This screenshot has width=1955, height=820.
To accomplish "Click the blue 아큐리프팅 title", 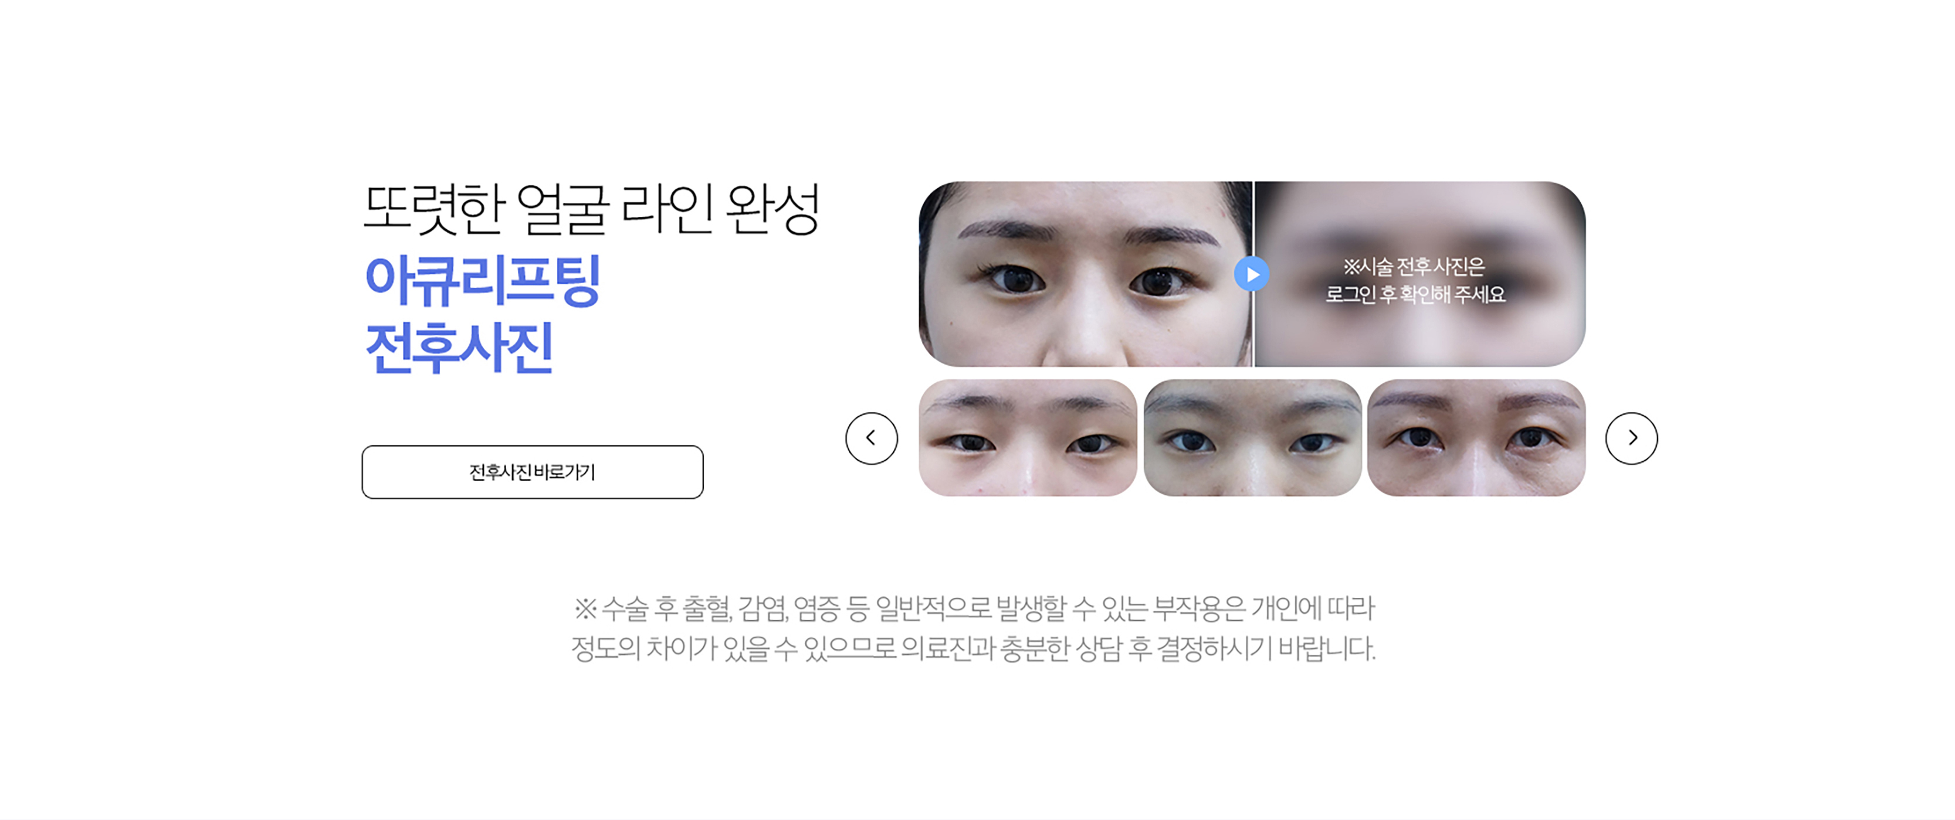I will point(483,281).
